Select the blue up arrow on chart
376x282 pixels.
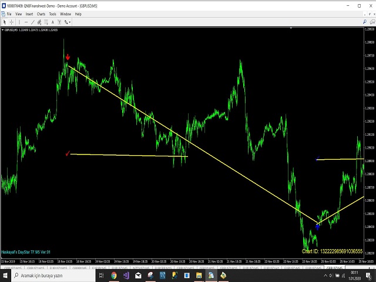click(x=317, y=227)
